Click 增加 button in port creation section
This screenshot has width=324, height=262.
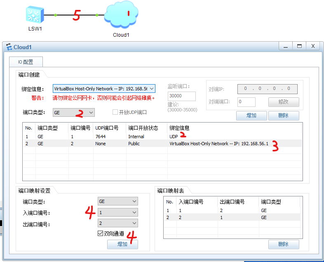click(251, 116)
